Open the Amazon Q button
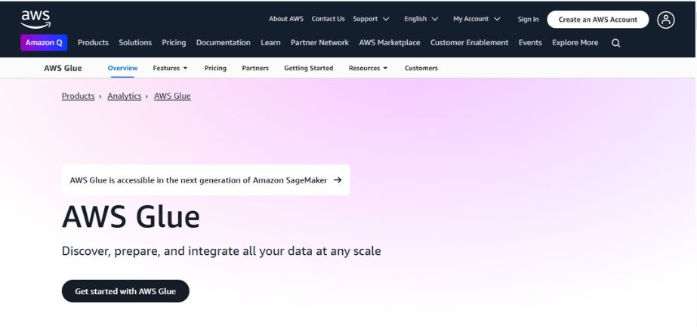The image size is (697, 328). 44,43
